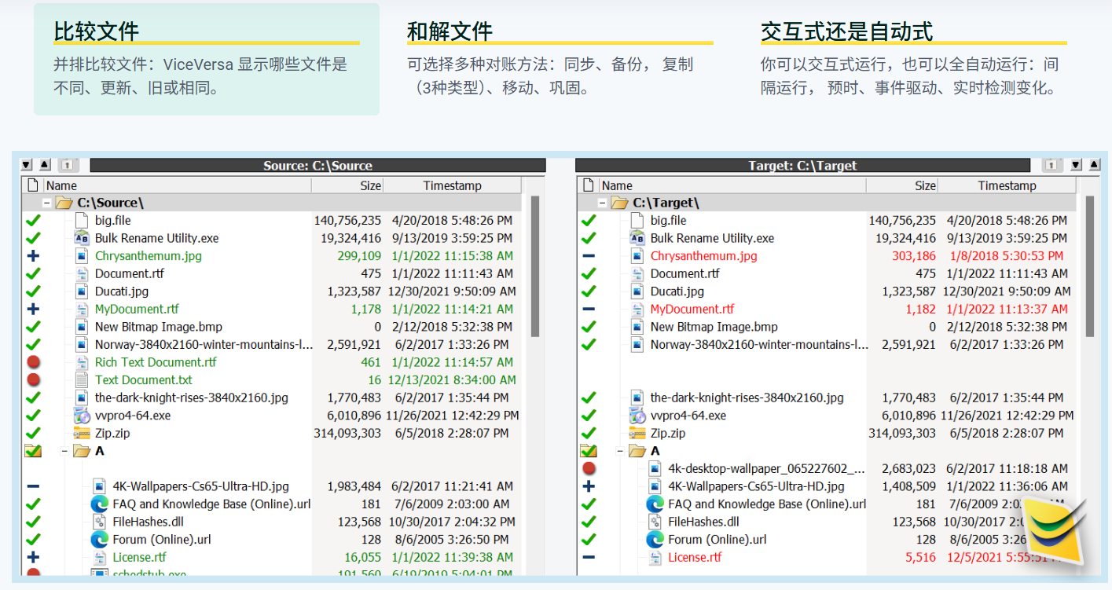This screenshot has height=590, width=1112.
Task: Click the up-arrow button in the Source pane header
Action: click(45, 165)
